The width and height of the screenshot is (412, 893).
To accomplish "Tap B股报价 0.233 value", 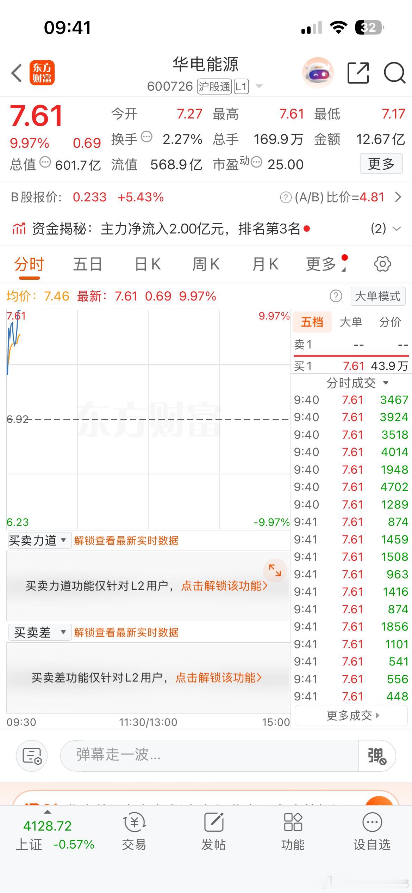I will (89, 197).
